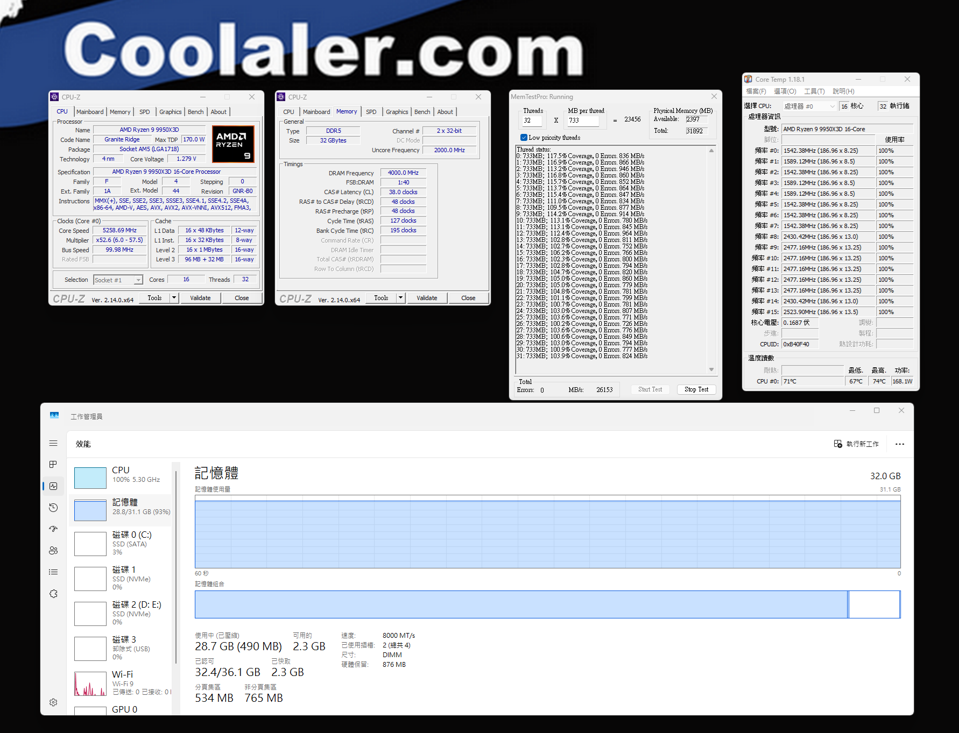This screenshot has width=959, height=733.
Task: Open Task Manager hamburger navigation menu
Action: [x=53, y=443]
